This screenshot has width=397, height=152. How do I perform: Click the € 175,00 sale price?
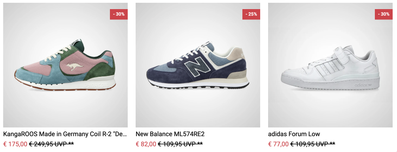pyautogui.click(x=15, y=144)
